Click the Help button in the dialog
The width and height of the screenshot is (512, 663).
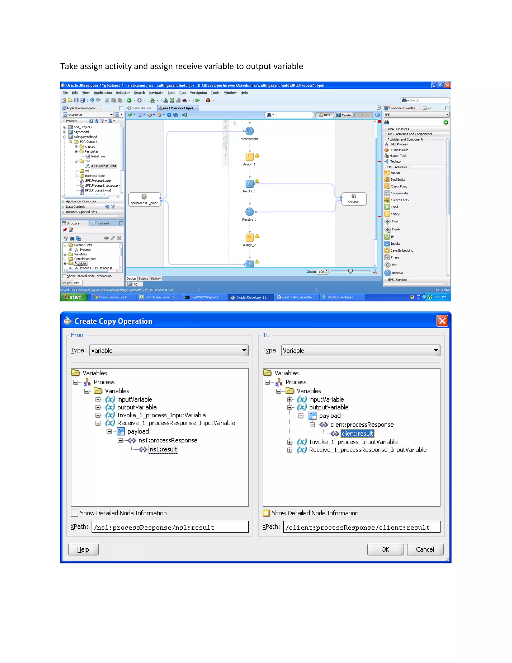[x=83, y=549]
